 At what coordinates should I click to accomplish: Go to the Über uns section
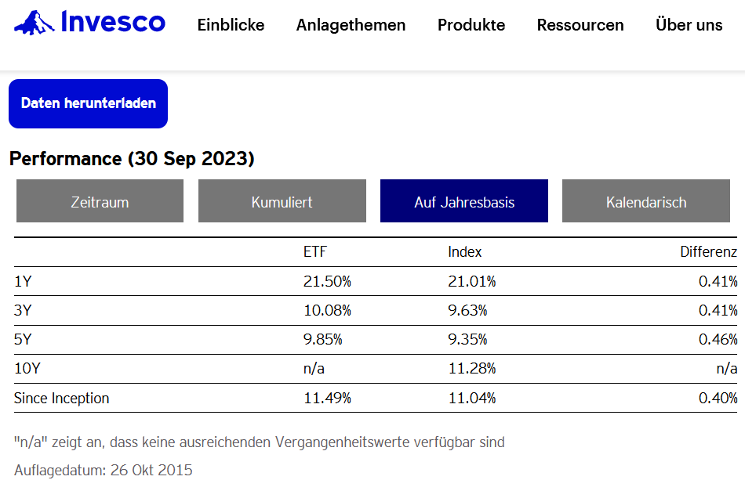pos(689,25)
